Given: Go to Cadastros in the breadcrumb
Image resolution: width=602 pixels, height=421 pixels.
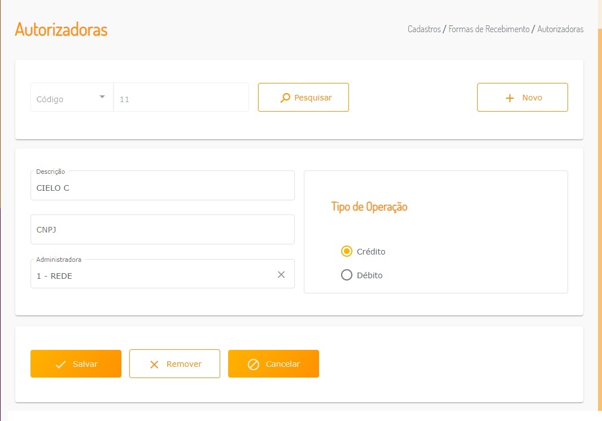Looking at the screenshot, I should (x=424, y=29).
